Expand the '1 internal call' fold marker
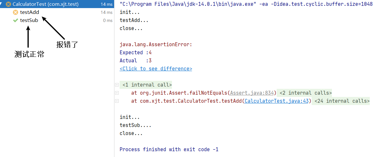The width and height of the screenshot is (373, 157). point(117,85)
